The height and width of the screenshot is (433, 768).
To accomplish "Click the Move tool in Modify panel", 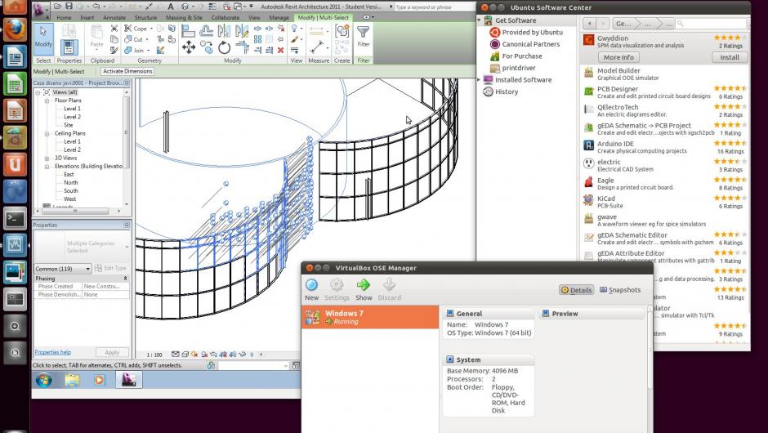I will pos(188,47).
